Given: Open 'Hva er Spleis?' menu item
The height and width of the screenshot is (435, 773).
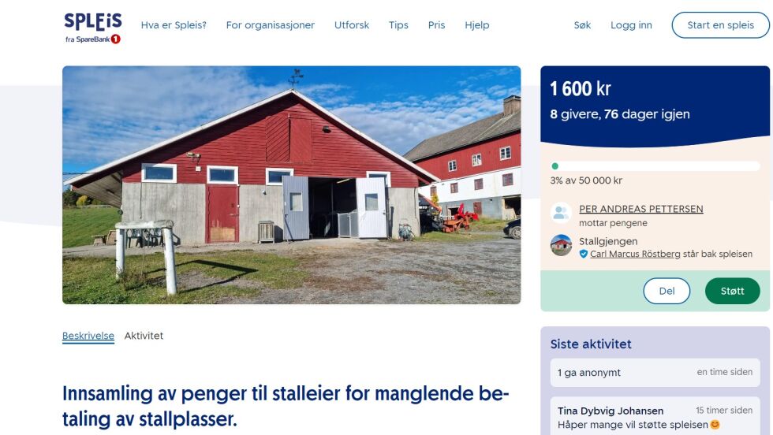Looking at the screenshot, I should pyautogui.click(x=174, y=25).
